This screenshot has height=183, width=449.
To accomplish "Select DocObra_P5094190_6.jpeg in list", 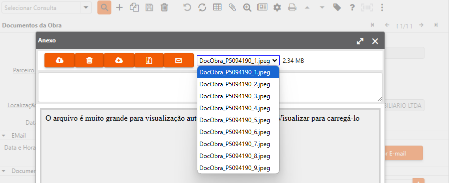I will [238, 132].
